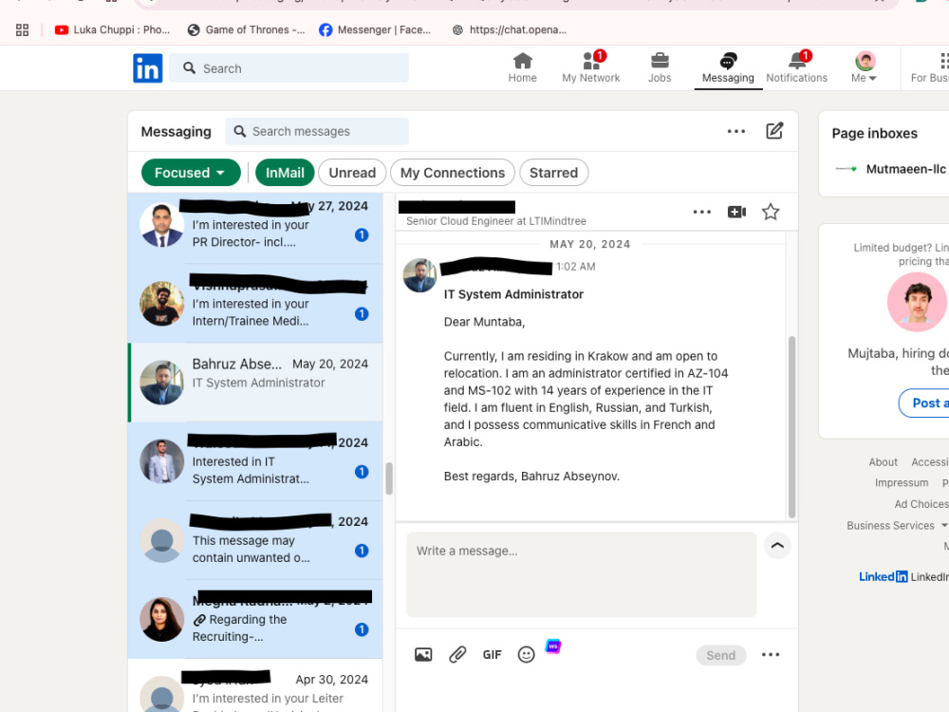The width and height of the screenshot is (949, 712).
Task: Click Bahruz avatar in conversation list
Action: [x=161, y=383]
